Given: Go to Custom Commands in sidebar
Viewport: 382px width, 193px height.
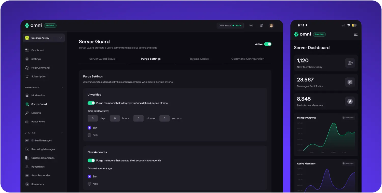Looking at the screenshot, I should click(43, 158).
